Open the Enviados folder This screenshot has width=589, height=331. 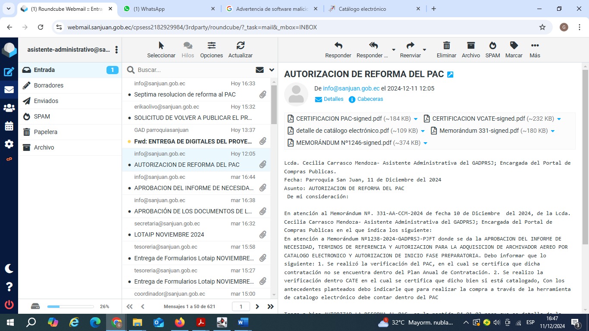tap(46, 101)
